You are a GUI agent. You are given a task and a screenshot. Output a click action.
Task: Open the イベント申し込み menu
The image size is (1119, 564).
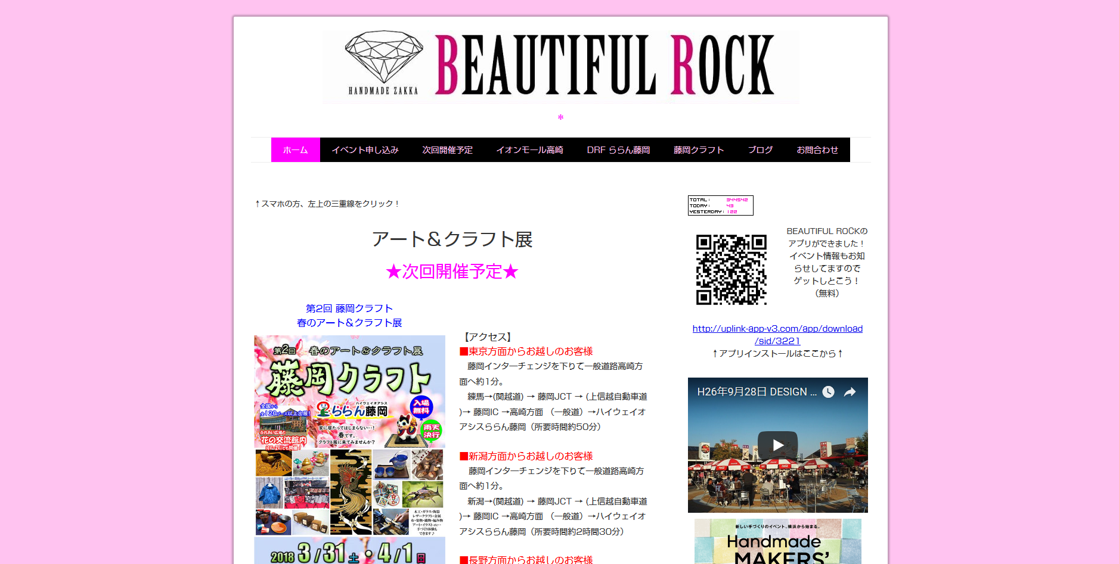[x=365, y=149]
